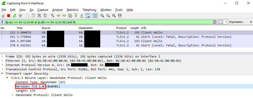The image size is (253, 99).
Task: Expand the Transmission Control Protocol node
Action: (x=2, y=69)
